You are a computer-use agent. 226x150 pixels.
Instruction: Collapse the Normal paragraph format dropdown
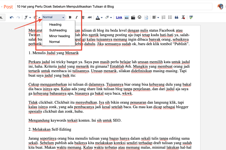tap(53, 17)
